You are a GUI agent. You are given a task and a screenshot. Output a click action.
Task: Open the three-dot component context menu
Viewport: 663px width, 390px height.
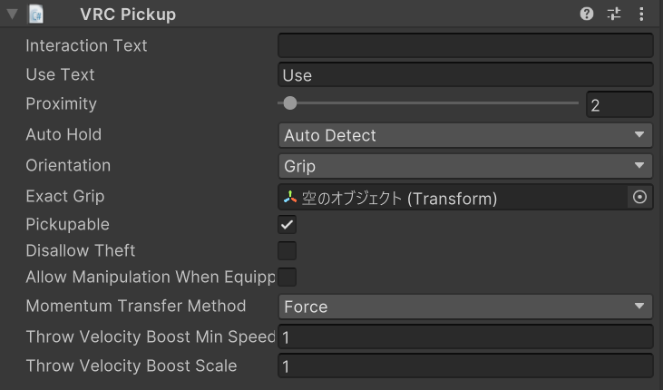(x=642, y=15)
